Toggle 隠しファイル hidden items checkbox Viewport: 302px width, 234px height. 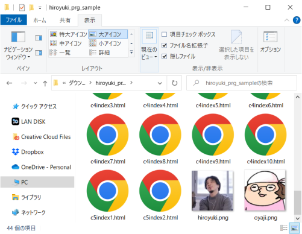164,57
